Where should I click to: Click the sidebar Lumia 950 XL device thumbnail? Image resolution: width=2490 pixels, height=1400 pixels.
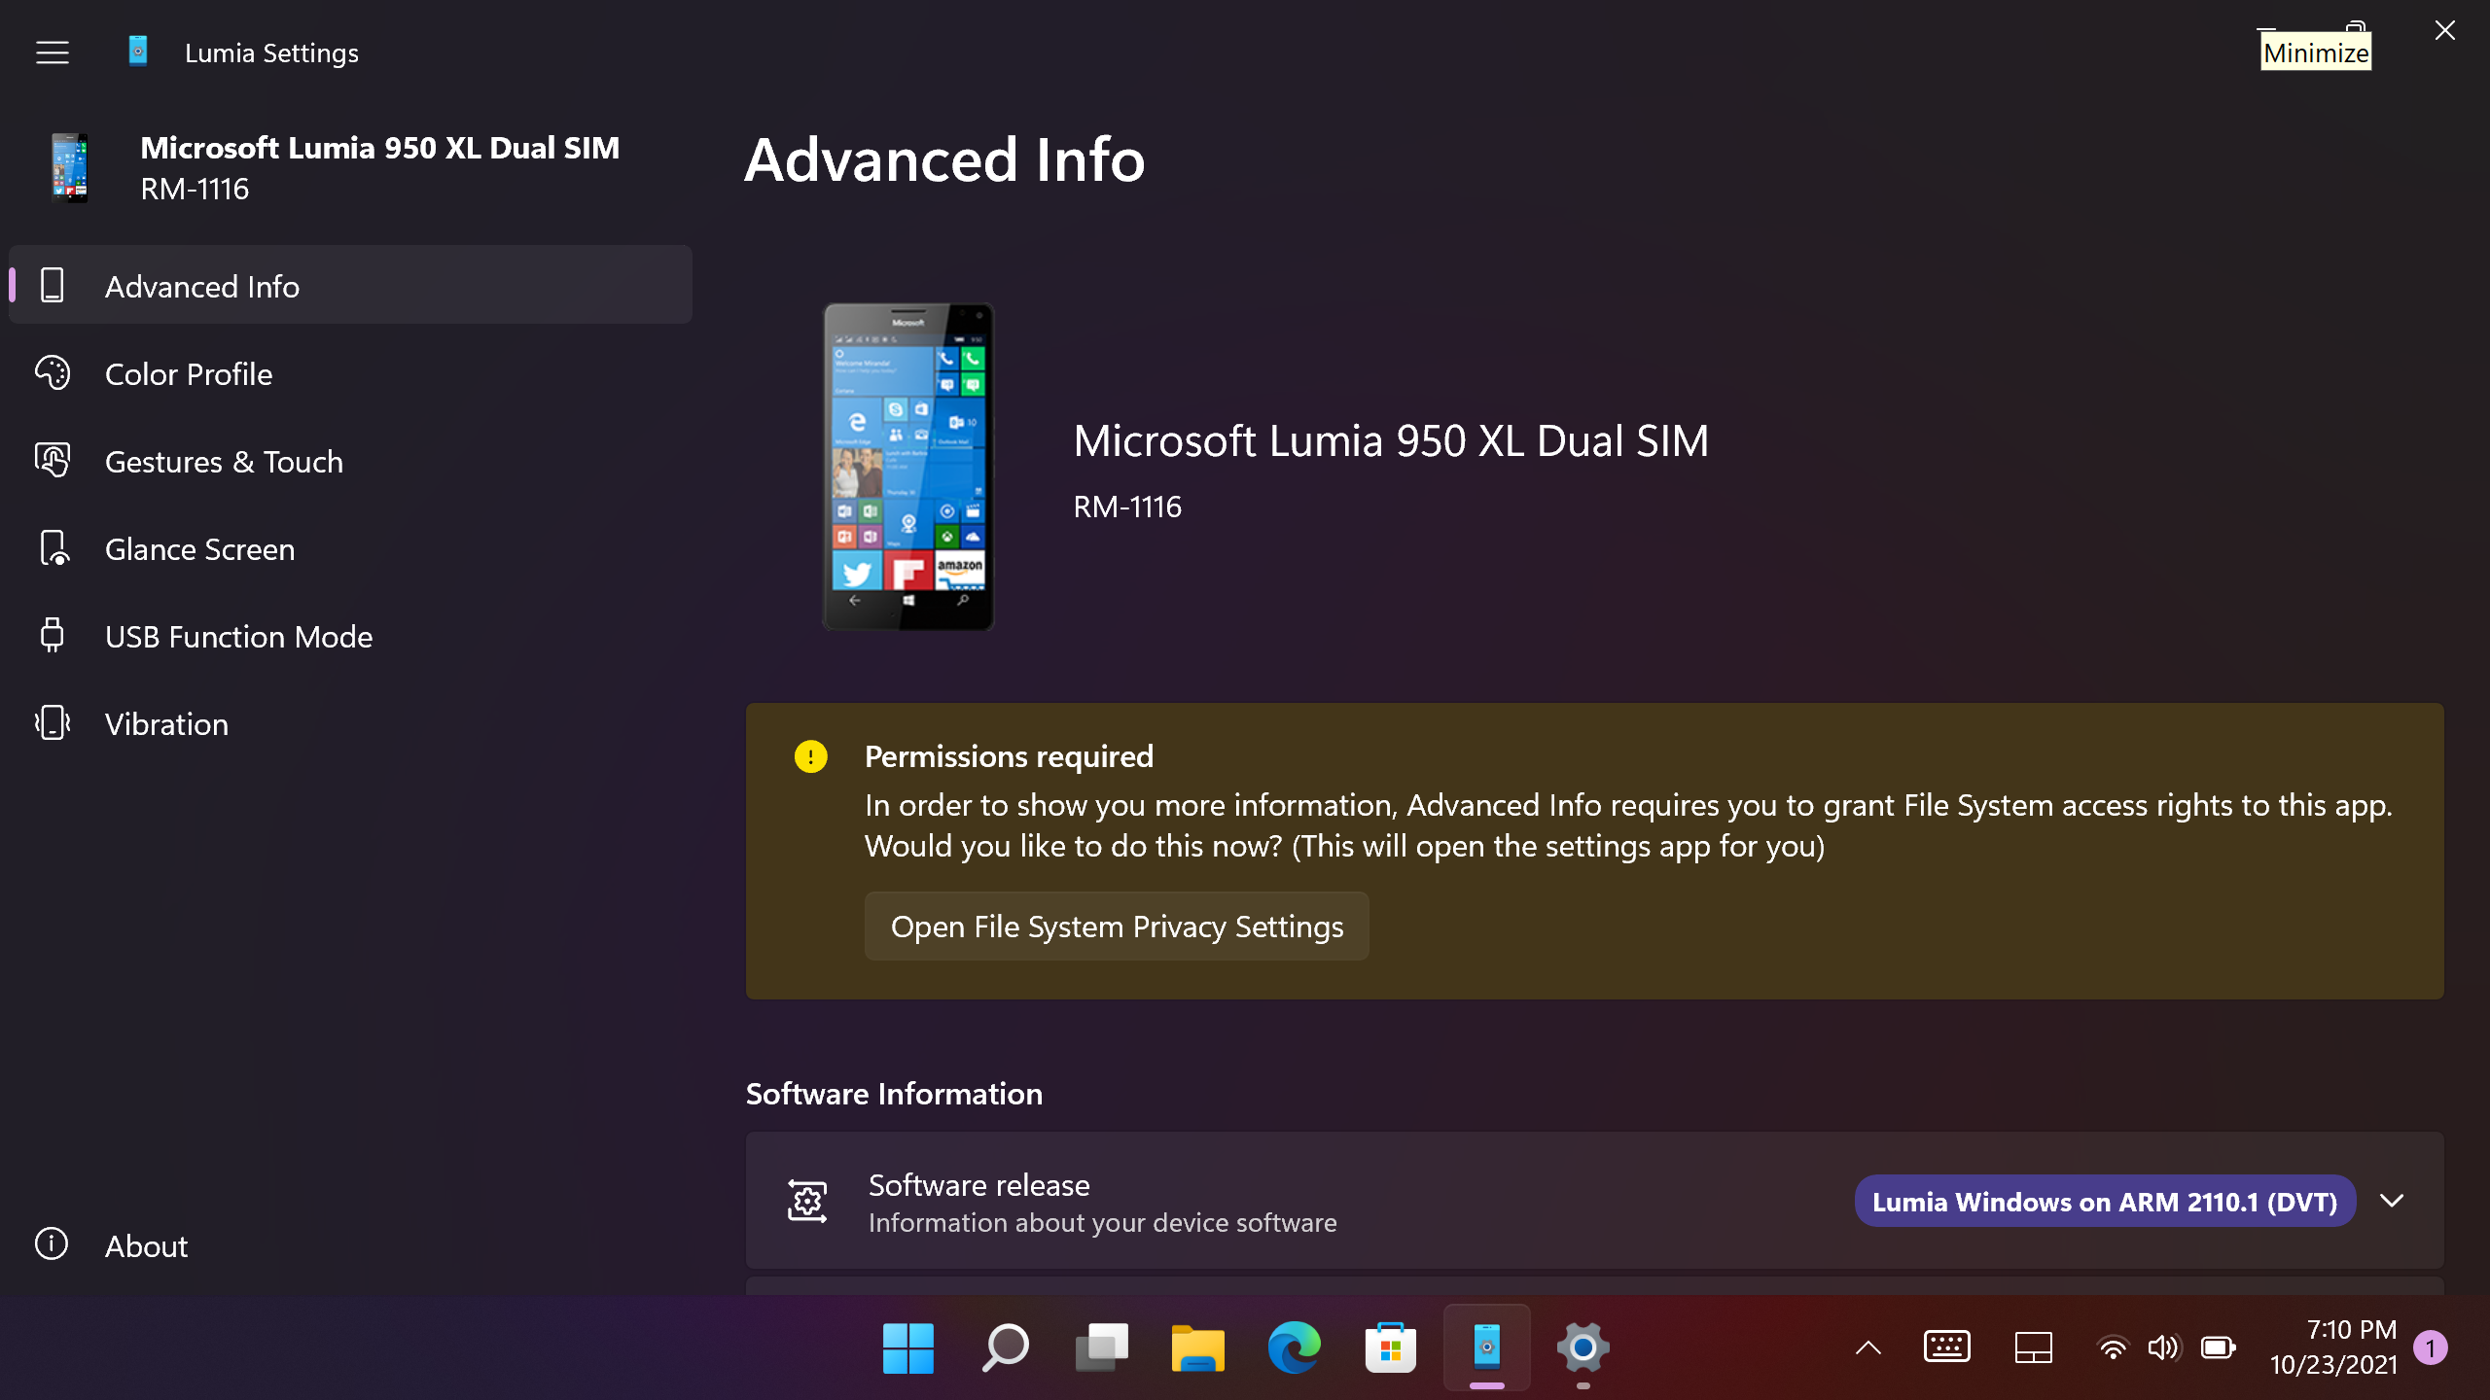pos(69,167)
